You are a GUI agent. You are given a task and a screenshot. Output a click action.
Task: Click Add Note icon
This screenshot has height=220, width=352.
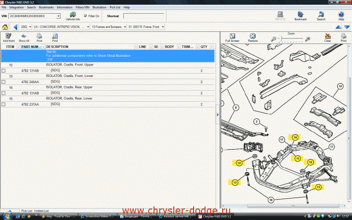[x=8, y=37]
